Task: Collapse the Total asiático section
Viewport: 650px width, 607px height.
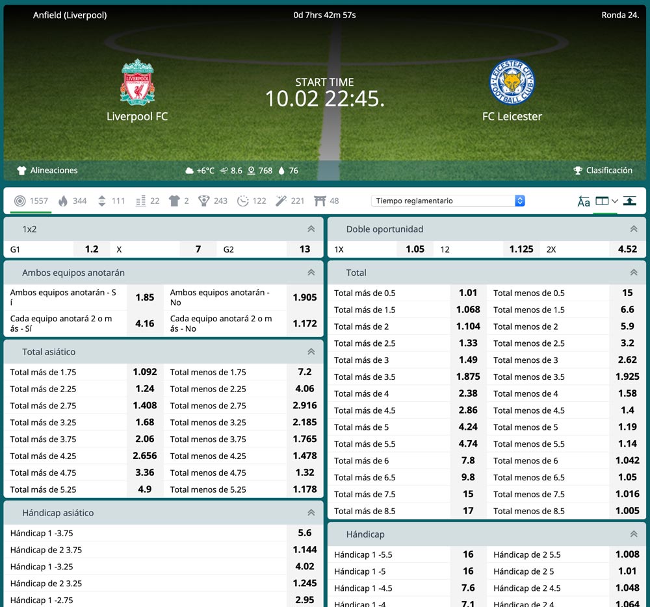Action: click(x=311, y=351)
